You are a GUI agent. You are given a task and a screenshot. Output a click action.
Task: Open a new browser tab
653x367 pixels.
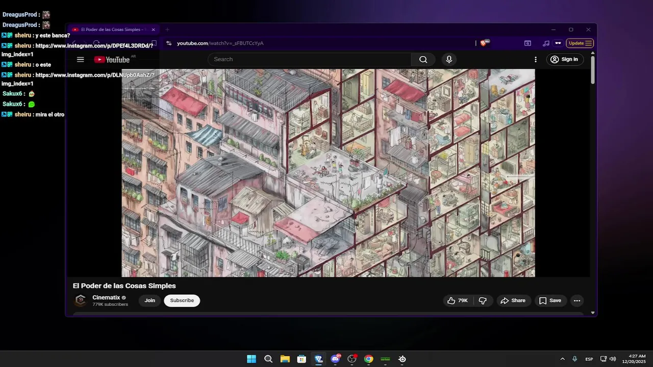[167, 30]
